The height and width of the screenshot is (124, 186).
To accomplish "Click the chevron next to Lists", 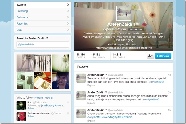I will point(68,30).
